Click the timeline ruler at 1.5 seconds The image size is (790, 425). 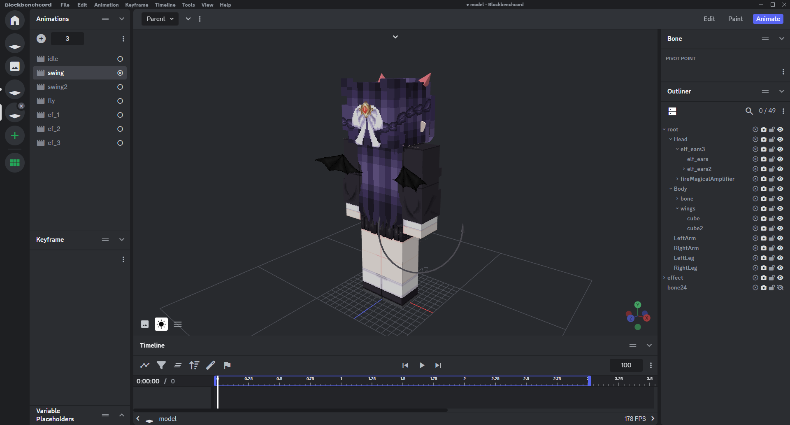point(403,381)
